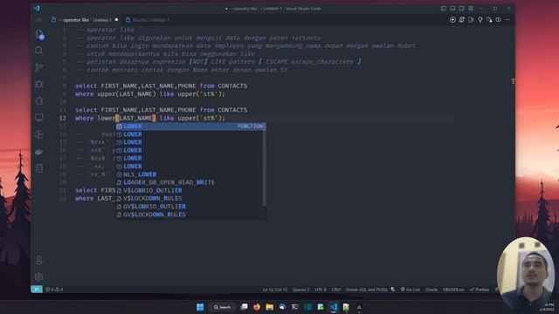This screenshot has height=314, width=559.
Task: Toggle the primary side bar layout button
Action: (x=444, y=9)
